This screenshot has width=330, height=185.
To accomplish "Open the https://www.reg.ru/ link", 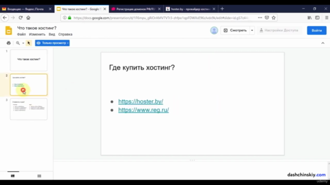I will click(x=143, y=110).
